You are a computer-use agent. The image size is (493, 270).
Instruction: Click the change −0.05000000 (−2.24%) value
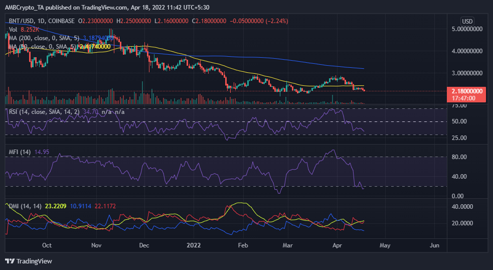pos(259,21)
